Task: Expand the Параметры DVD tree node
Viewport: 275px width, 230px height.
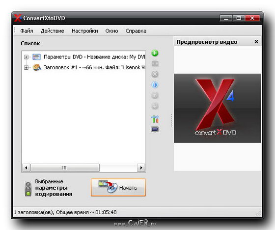Action: (x=26, y=57)
